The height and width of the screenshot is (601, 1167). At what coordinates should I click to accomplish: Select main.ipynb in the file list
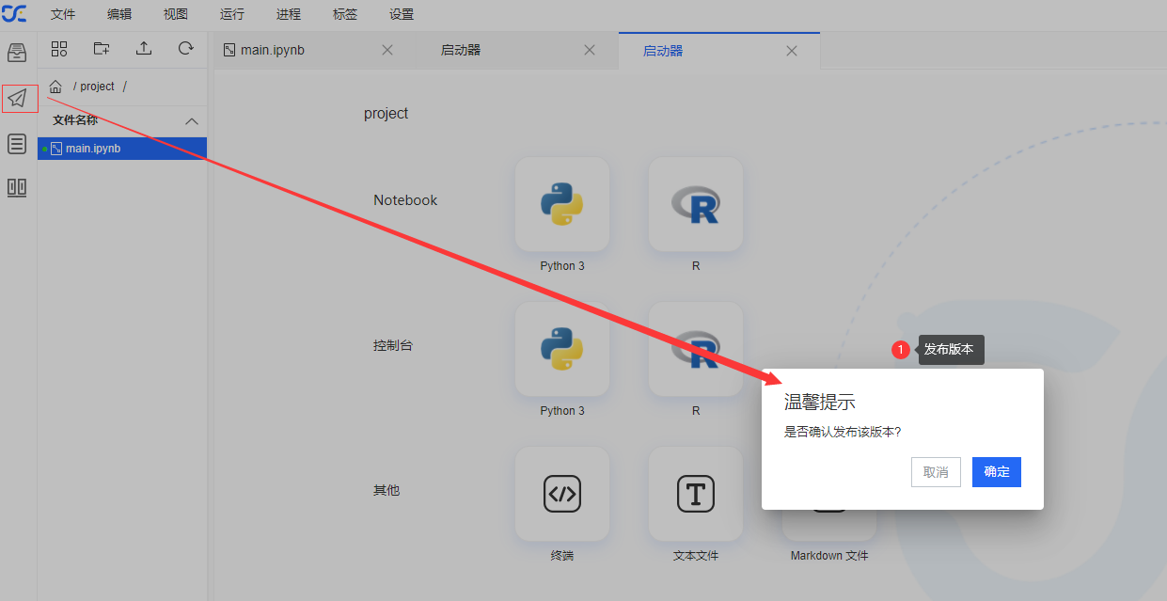(122, 149)
